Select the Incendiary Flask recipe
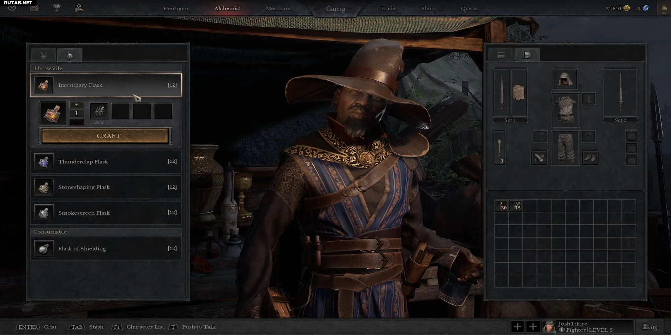Image resolution: width=671 pixels, height=335 pixels. click(106, 85)
